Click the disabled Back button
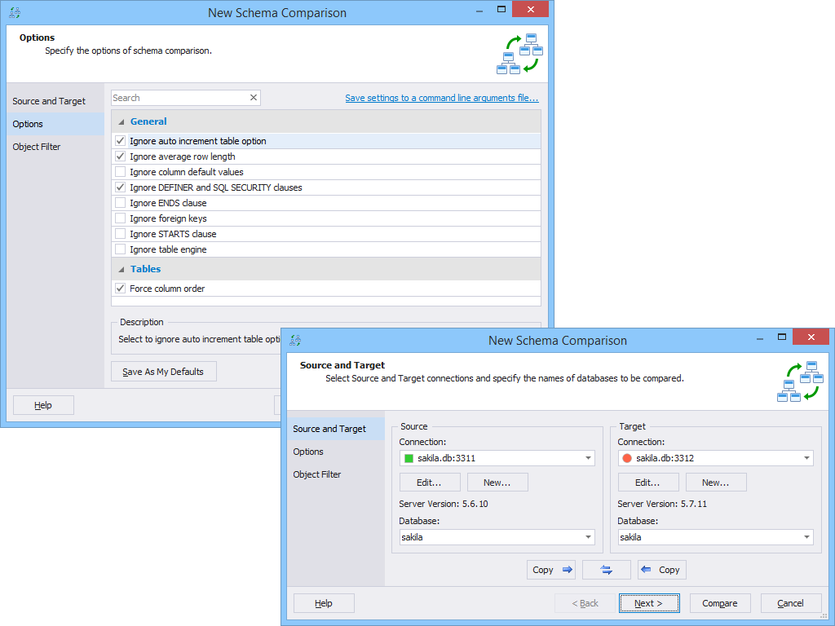Screen dimensions: 835x626 point(585,603)
